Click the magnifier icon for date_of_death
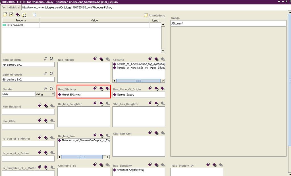Image resolution: width=291 pixels, height=176 pixels. 45,74
